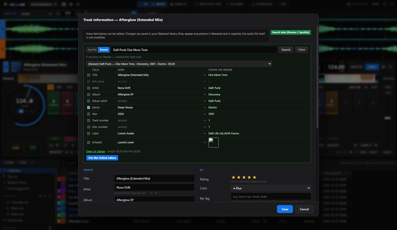Screen dimensions: 397x230
Task: Apply with Use the ticked values
Action: [x=102, y=158]
